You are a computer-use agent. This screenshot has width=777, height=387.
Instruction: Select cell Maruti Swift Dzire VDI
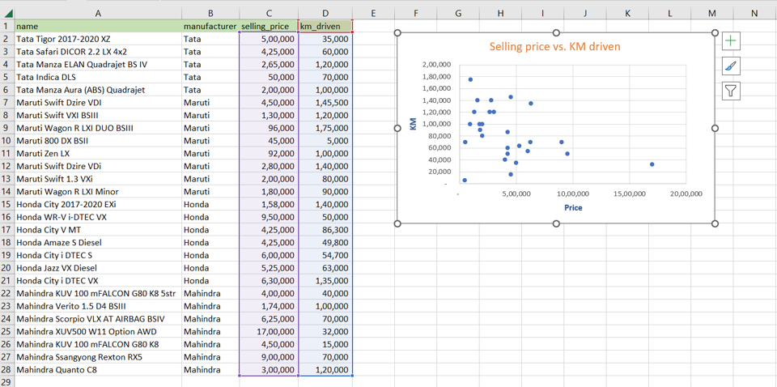click(98, 103)
